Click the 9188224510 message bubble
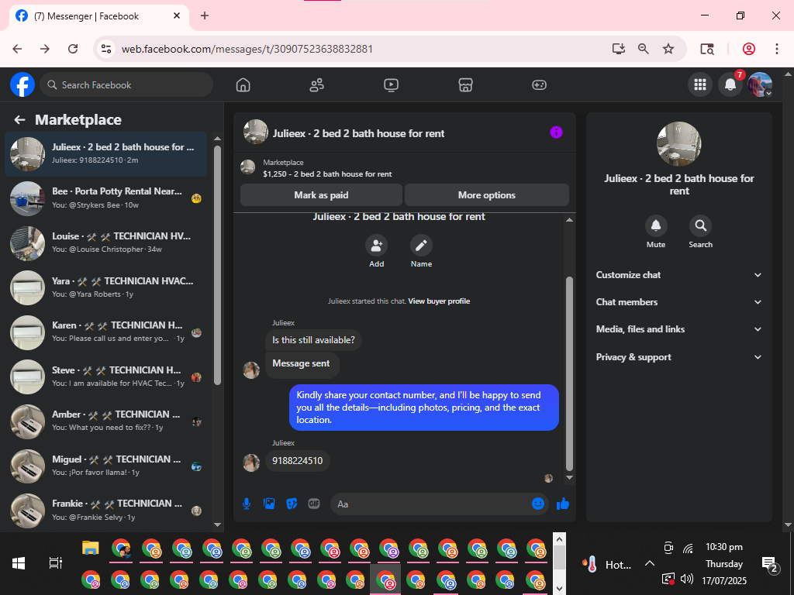Viewport: 794px width, 595px height. click(297, 461)
